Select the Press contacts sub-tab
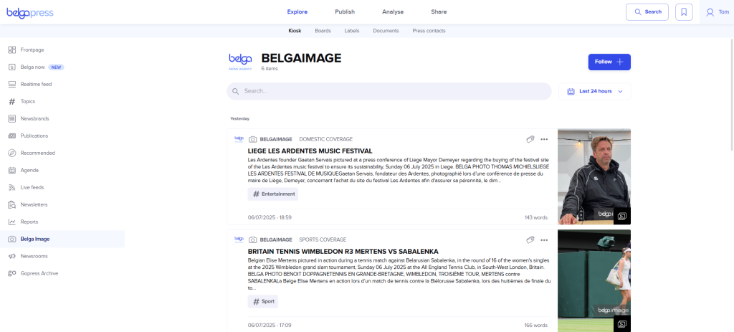 429,31
